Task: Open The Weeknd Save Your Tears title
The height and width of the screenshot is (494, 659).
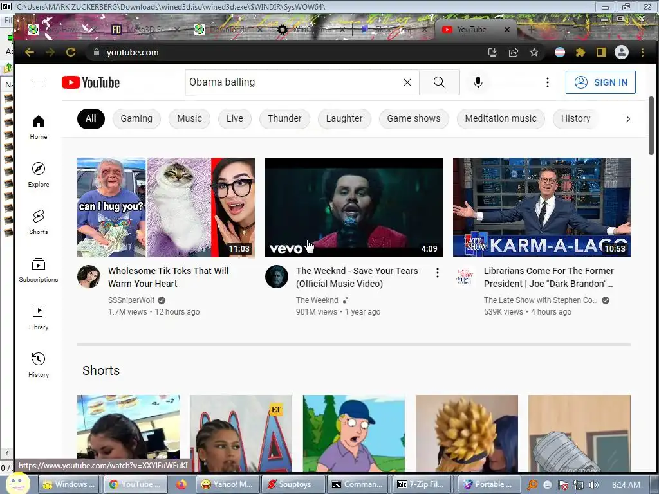Action: [x=357, y=277]
